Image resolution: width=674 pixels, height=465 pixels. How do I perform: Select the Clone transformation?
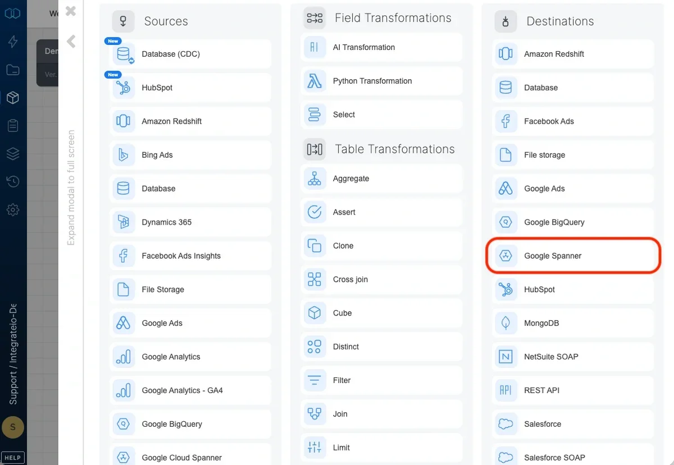tap(381, 246)
